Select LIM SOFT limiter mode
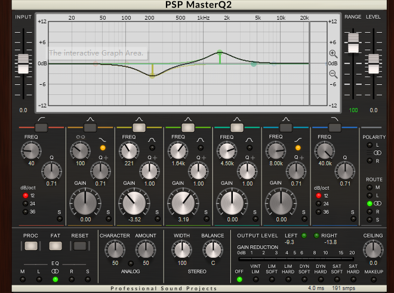Viewport: 394px width, 293px height. click(272, 279)
